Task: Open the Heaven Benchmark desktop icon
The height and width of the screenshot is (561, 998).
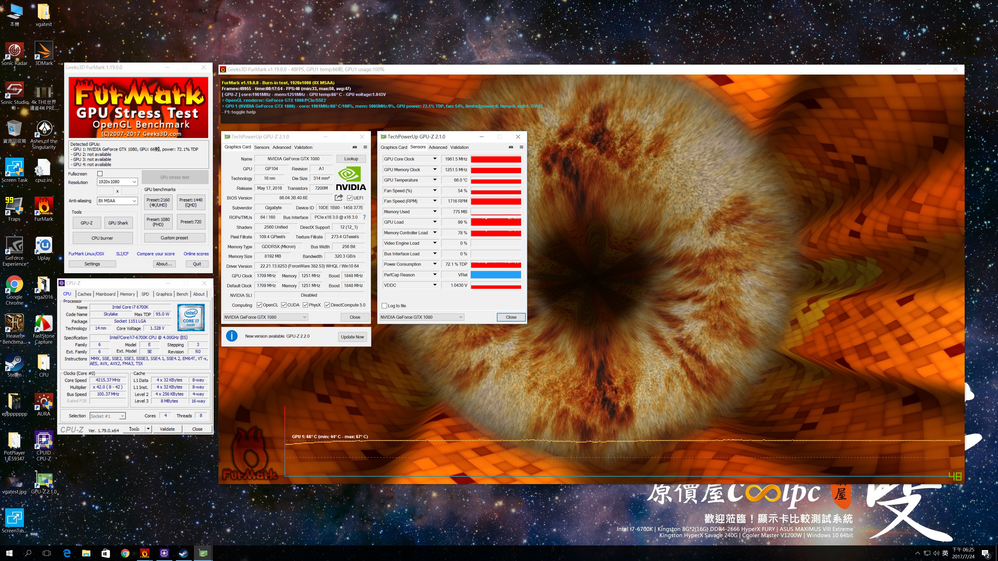Action: coord(14,329)
